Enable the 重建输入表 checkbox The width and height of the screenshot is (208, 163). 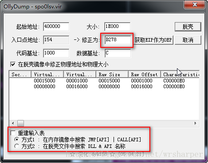coord(13,133)
